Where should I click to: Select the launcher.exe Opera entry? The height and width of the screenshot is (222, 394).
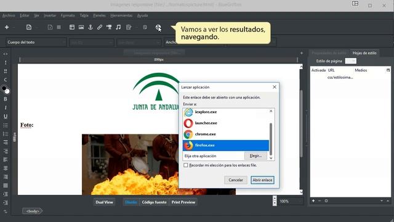[x=226, y=123]
